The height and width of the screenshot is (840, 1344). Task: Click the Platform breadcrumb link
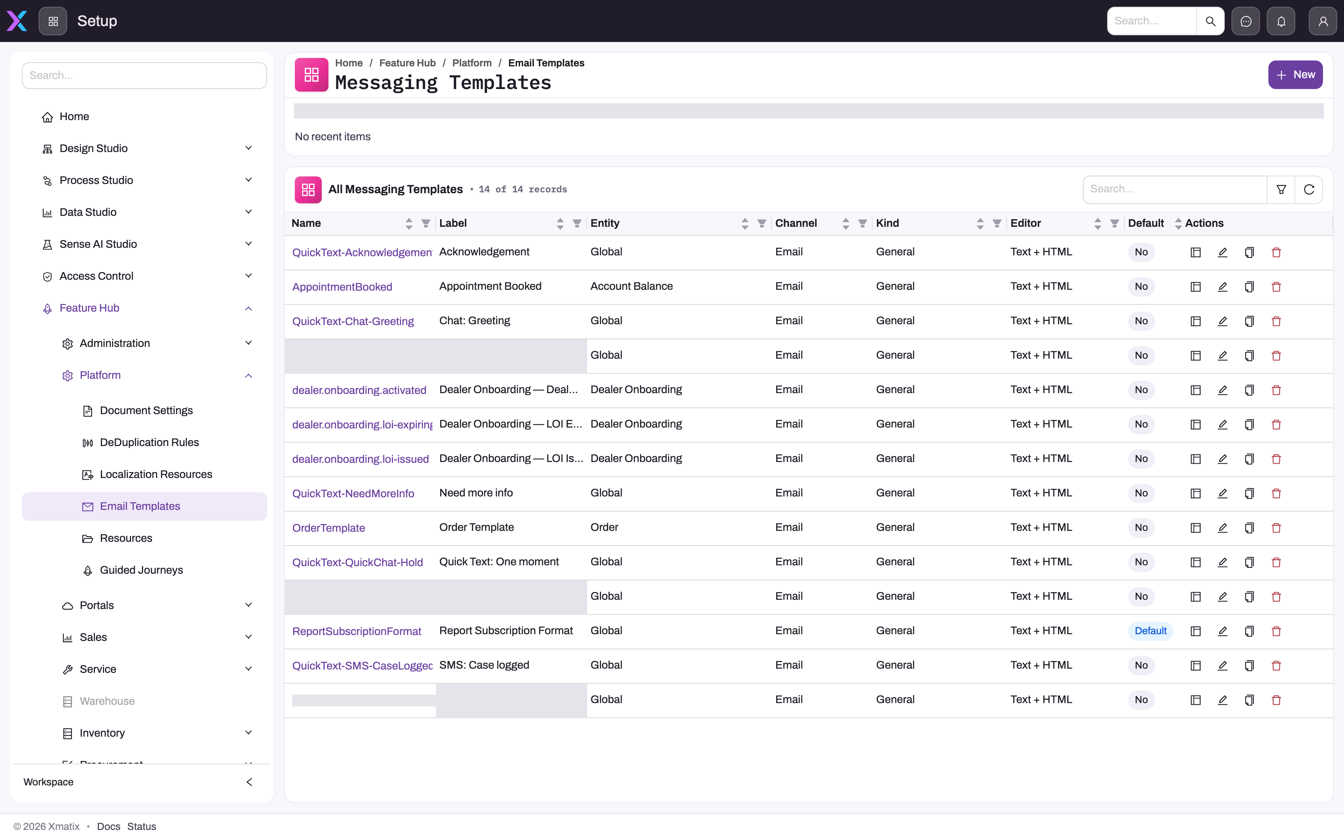[472, 63]
